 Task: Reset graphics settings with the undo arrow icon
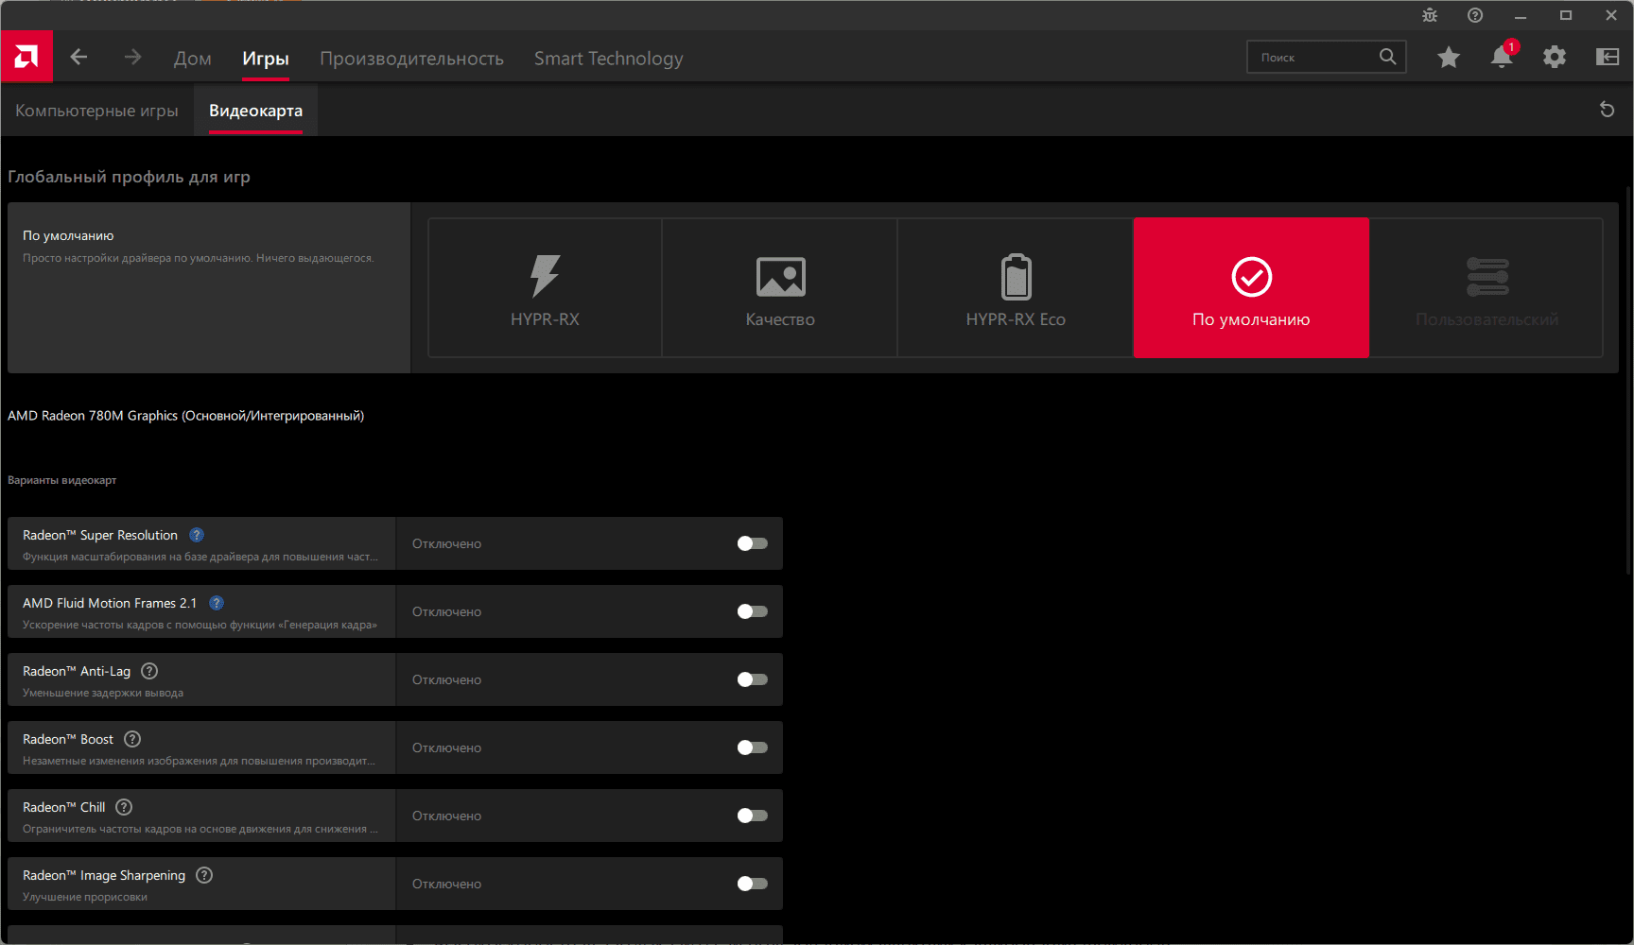[1607, 110]
